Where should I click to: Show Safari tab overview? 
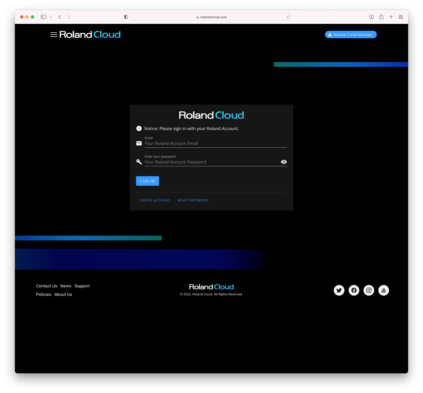click(401, 17)
